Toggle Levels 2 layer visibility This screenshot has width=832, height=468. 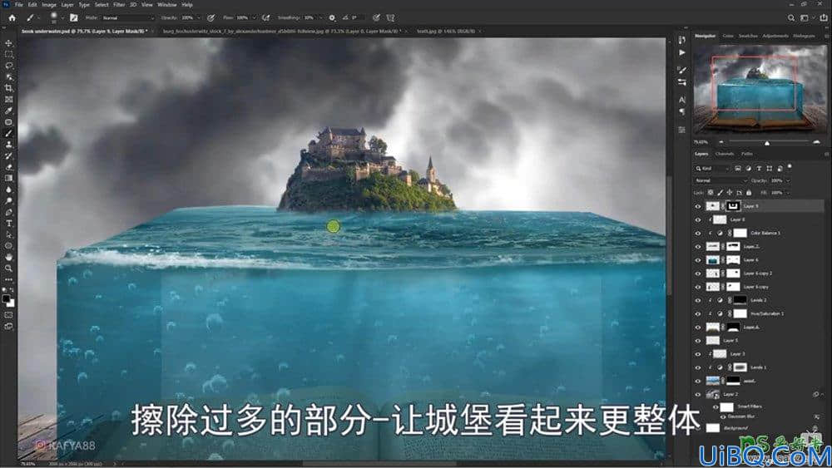698,301
